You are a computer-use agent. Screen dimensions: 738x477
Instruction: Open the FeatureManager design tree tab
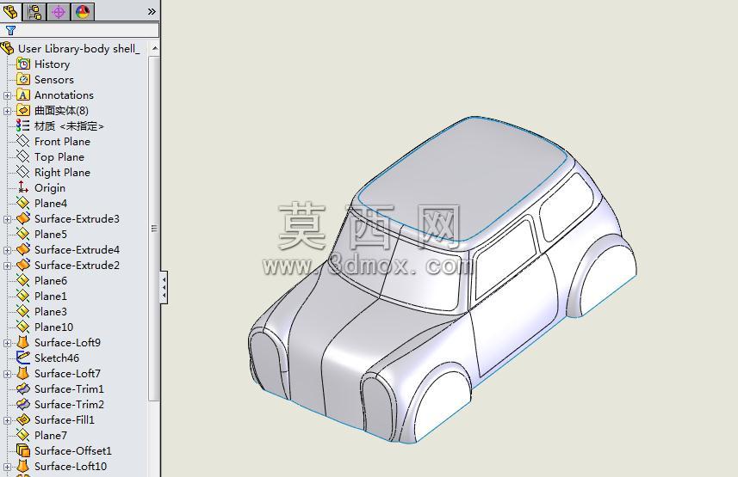point(10,11)
